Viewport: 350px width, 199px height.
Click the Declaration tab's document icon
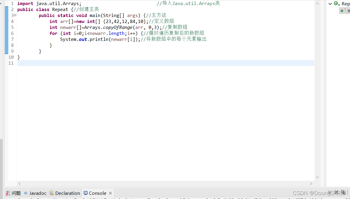(52, 193)
